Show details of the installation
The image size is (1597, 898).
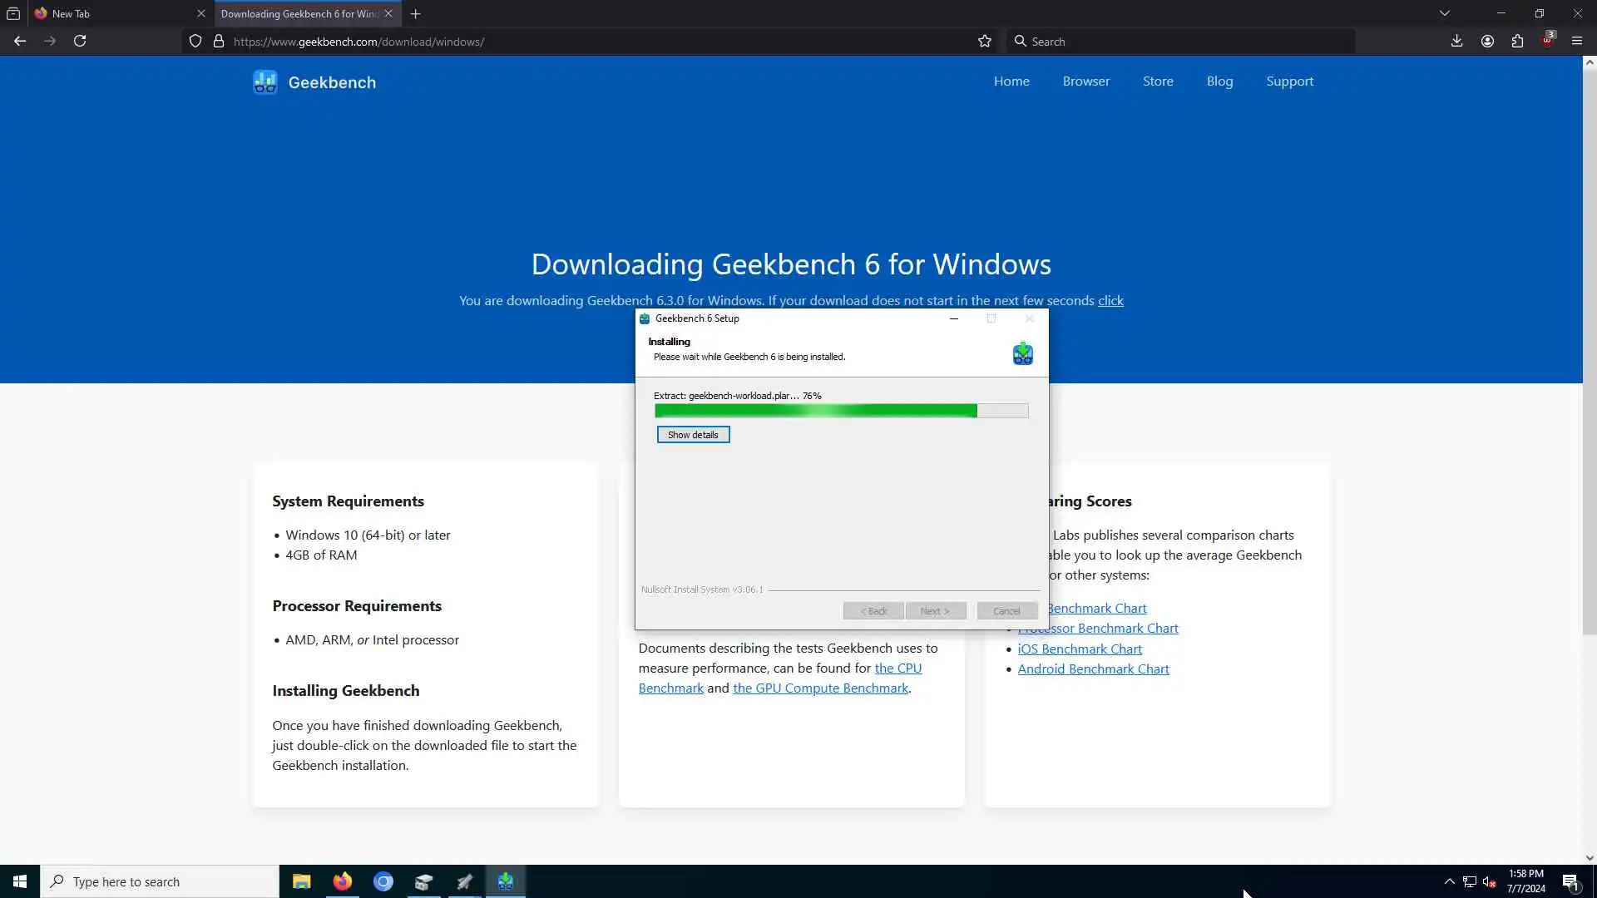[x=693, y=435]
